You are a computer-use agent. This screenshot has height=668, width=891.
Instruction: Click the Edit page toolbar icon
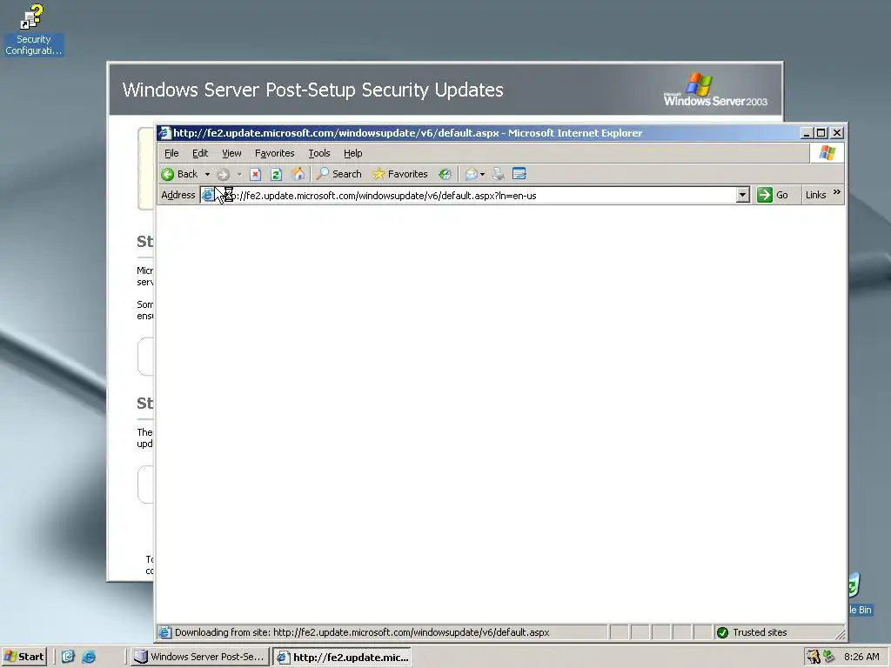point(519,174)
